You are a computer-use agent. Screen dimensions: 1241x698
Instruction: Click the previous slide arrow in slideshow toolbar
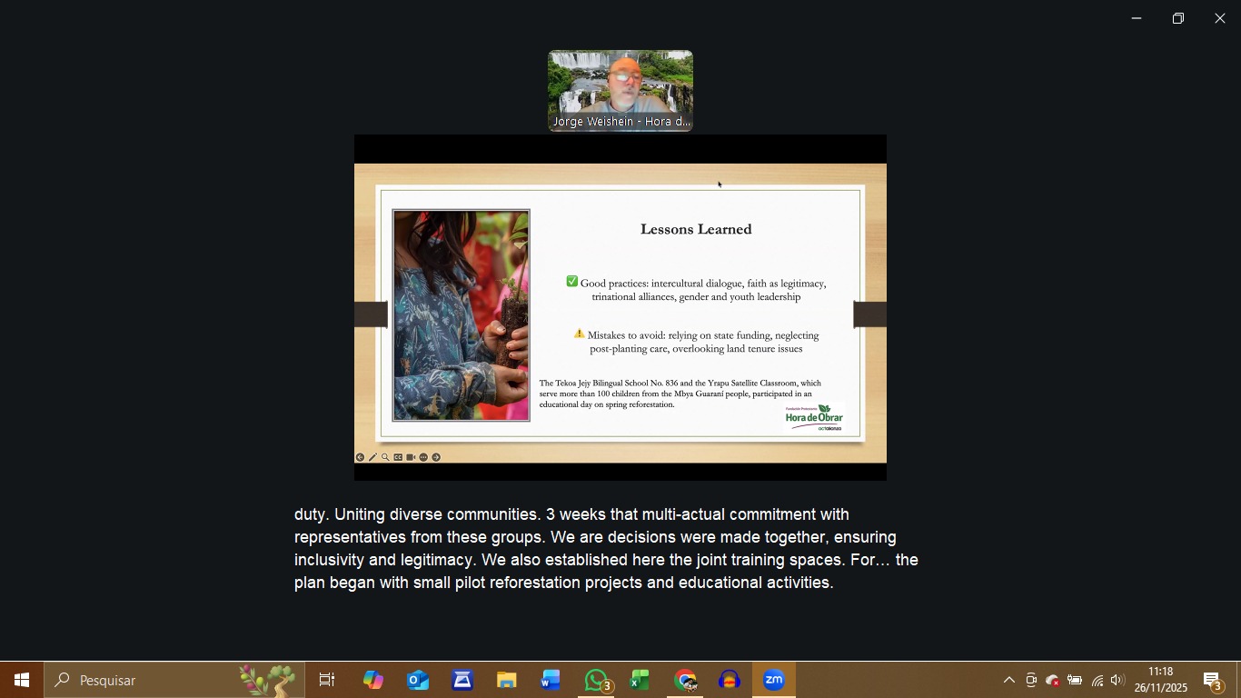360,457
